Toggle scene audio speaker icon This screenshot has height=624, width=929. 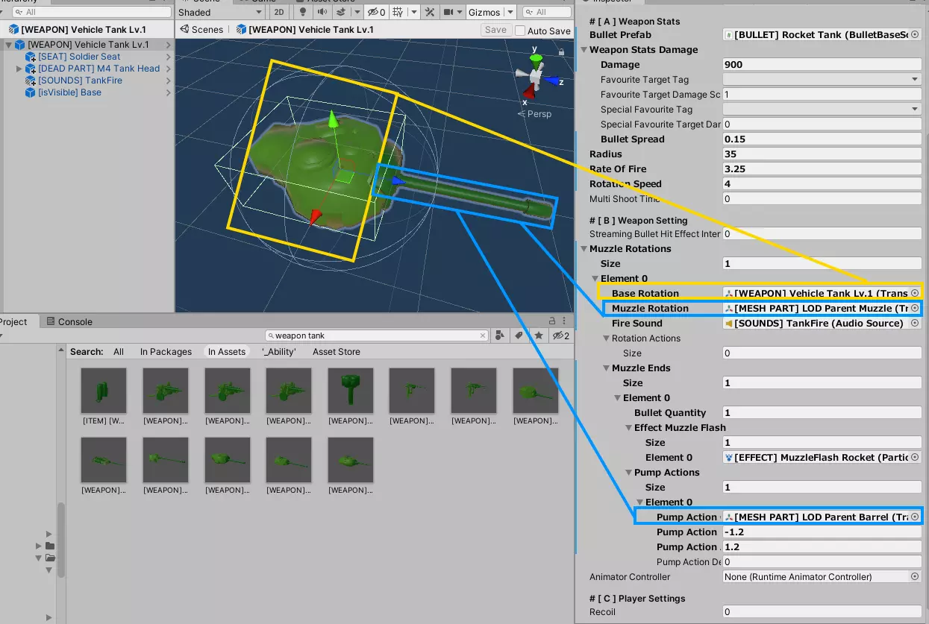coord(322,12)
